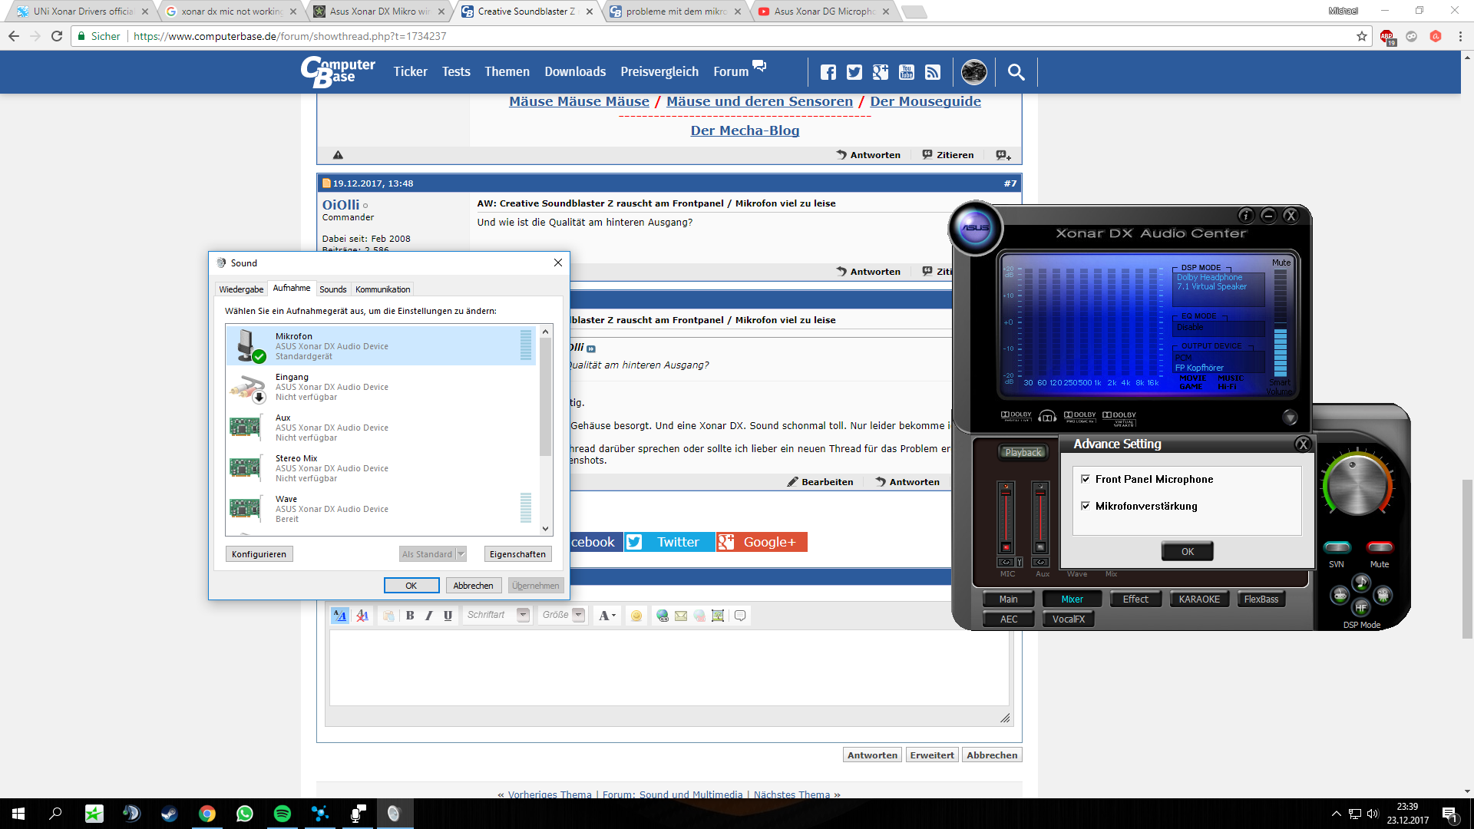Open the Größe size dropdown
The height and width of the screenshot is (829, 1474).
coord(578,615)
